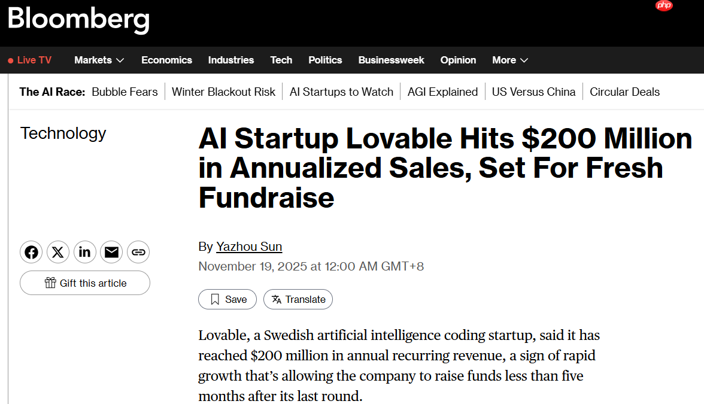The height and width of the screenshot is (404, 704).
Task: Expand the Markets dropdown menu
Action: [99, 60]
